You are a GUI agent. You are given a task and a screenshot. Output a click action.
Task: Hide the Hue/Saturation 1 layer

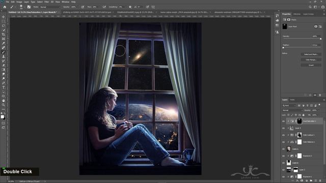tap(283, 121)
